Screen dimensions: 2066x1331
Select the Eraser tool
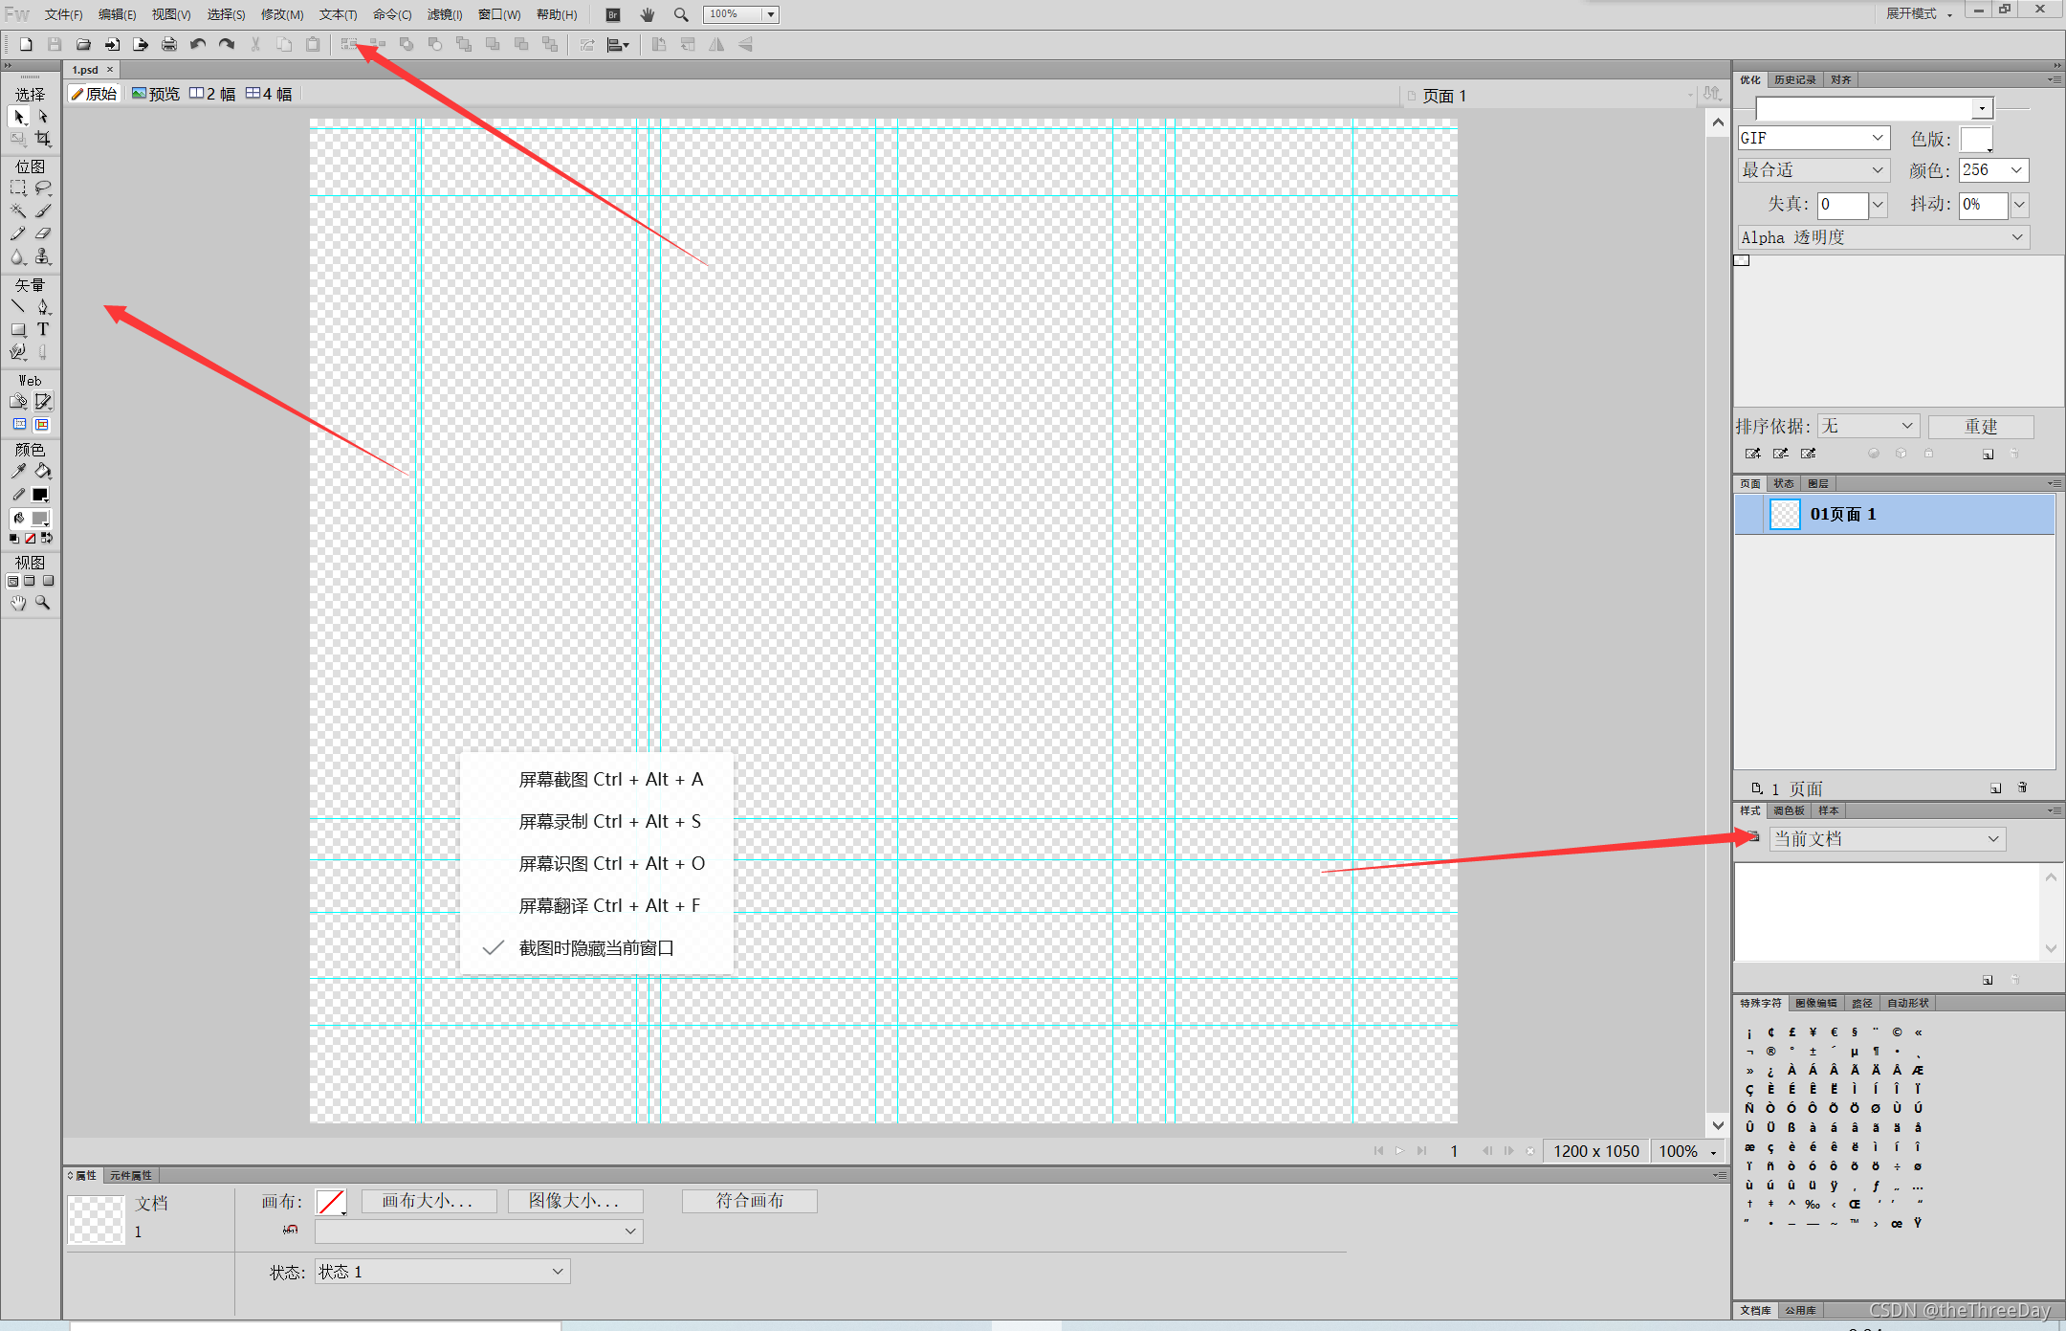43,234
